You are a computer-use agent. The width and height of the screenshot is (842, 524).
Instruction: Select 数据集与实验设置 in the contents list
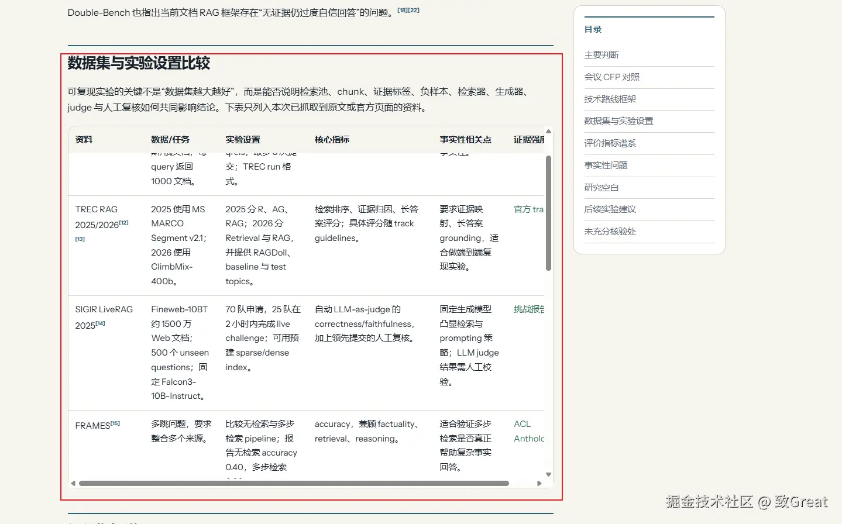point(618,121)
